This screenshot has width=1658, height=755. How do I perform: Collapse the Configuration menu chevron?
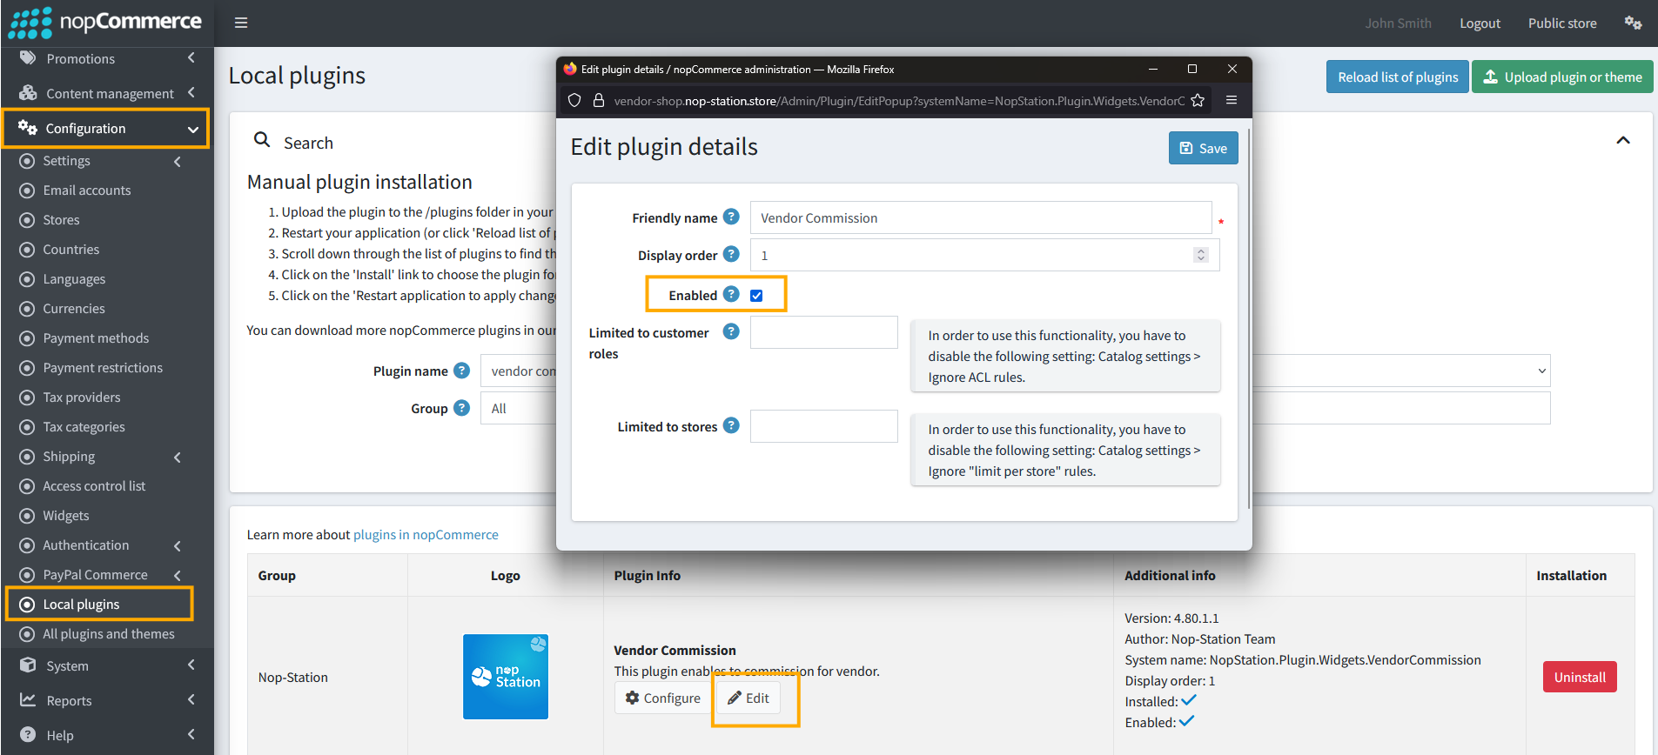(192, 130)
